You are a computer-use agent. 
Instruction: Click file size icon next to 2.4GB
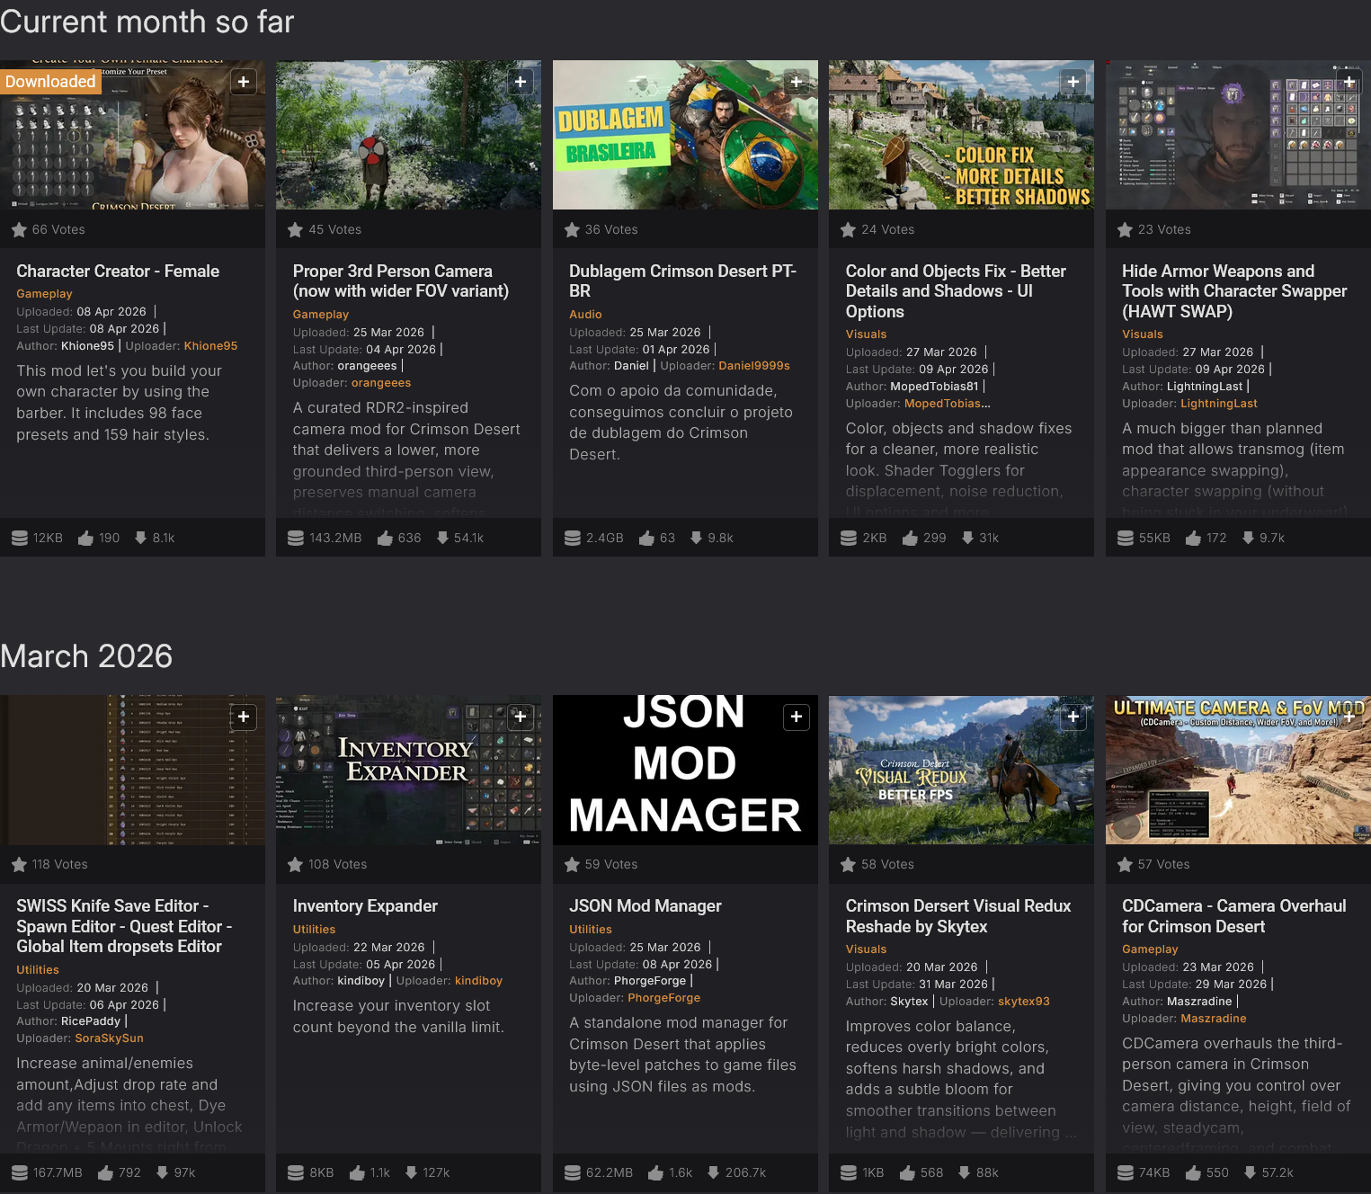573,538
